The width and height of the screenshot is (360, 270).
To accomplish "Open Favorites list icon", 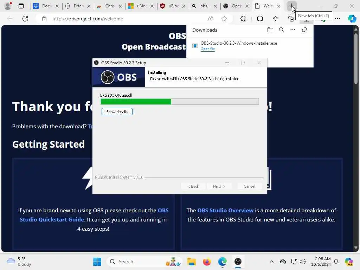I will pos(276,19).
